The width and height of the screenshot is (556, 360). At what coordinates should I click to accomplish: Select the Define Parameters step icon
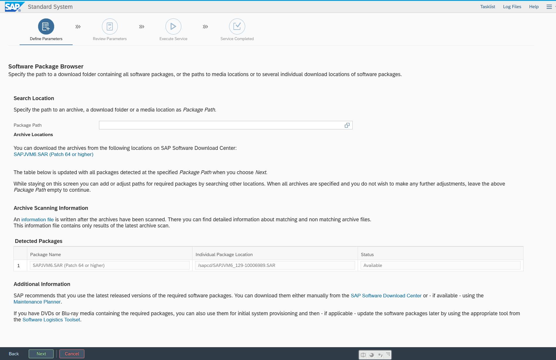tap(46, 27)
